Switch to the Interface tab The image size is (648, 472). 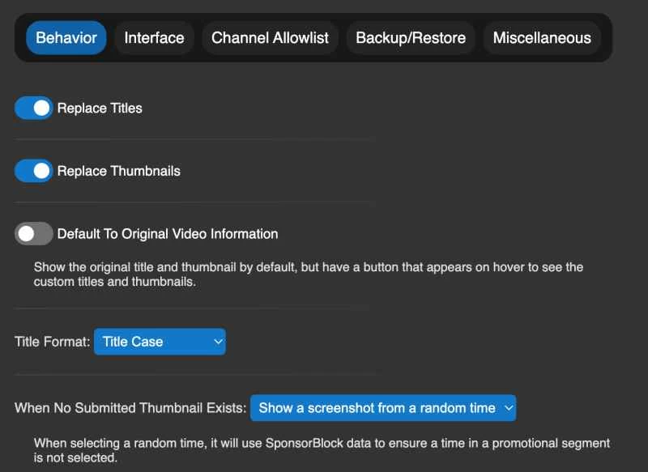point(154,37)
